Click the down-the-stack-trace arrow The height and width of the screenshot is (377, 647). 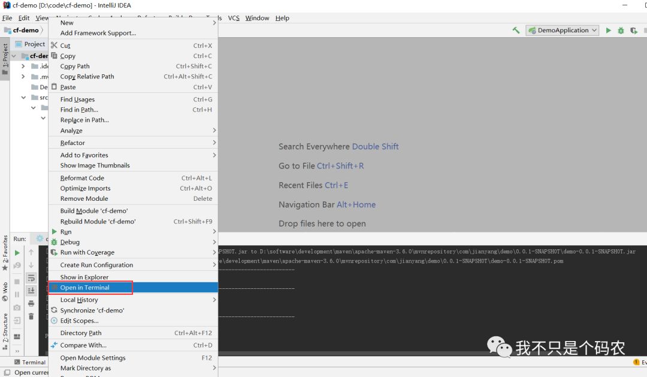click(x=31, y=265)
